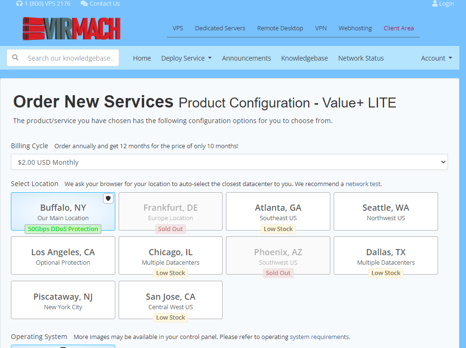Viewport: 466px width, 348px height.
Task: View Network Status
Action: pyautogui.click(x=361, y=58)
